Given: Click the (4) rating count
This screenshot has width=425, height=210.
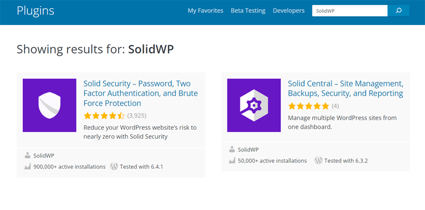Looking at the screenshot, I should coord(336,106).
